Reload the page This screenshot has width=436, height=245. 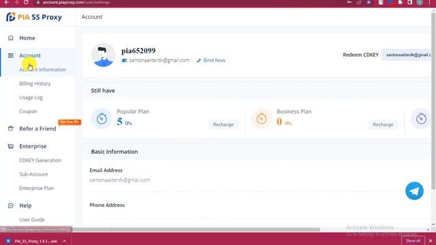(26, 2)
